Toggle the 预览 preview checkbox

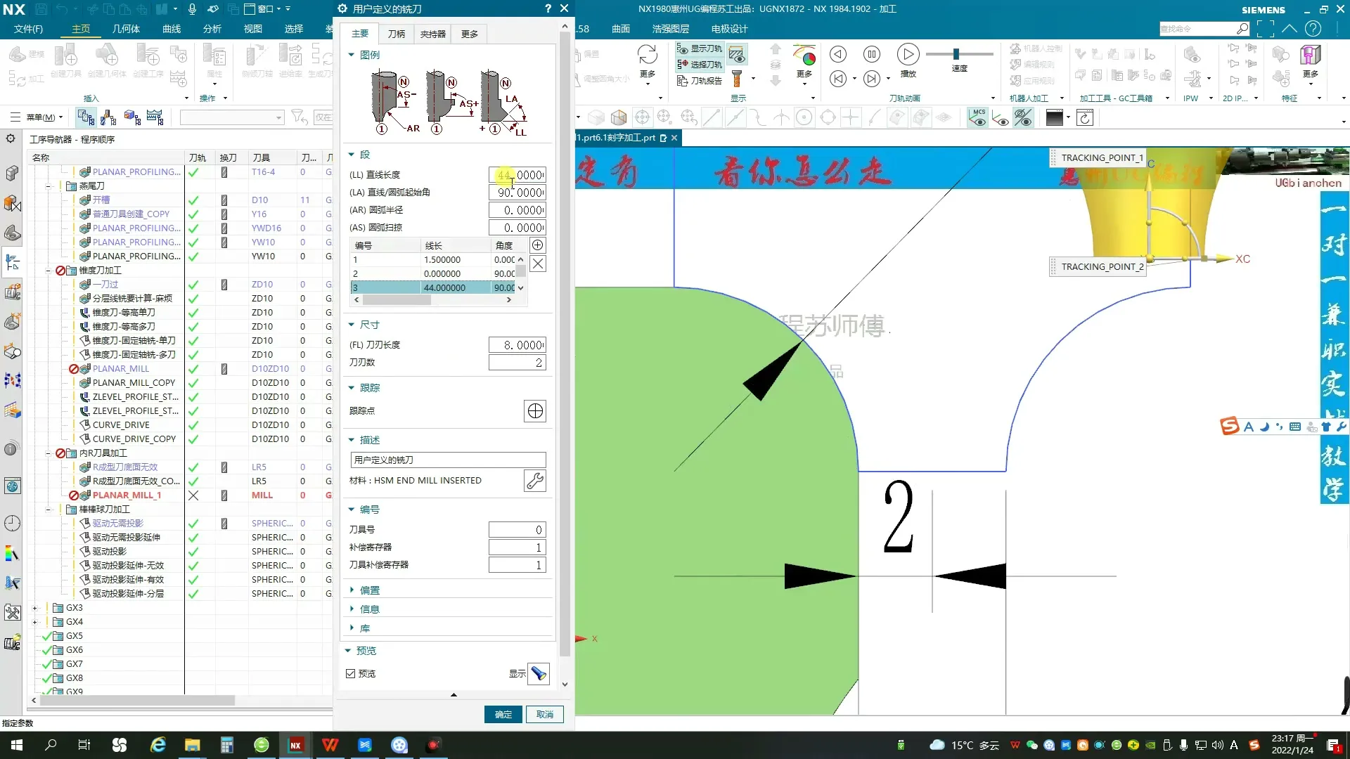pyautogui.click(x=351, y=673)
